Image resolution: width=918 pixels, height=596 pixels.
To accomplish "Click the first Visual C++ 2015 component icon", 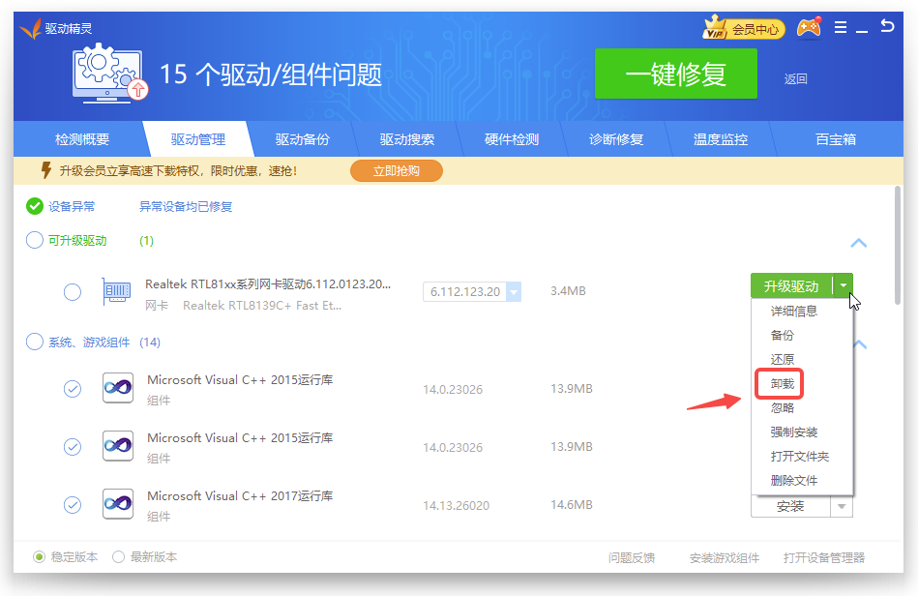I will click(118, 388).
